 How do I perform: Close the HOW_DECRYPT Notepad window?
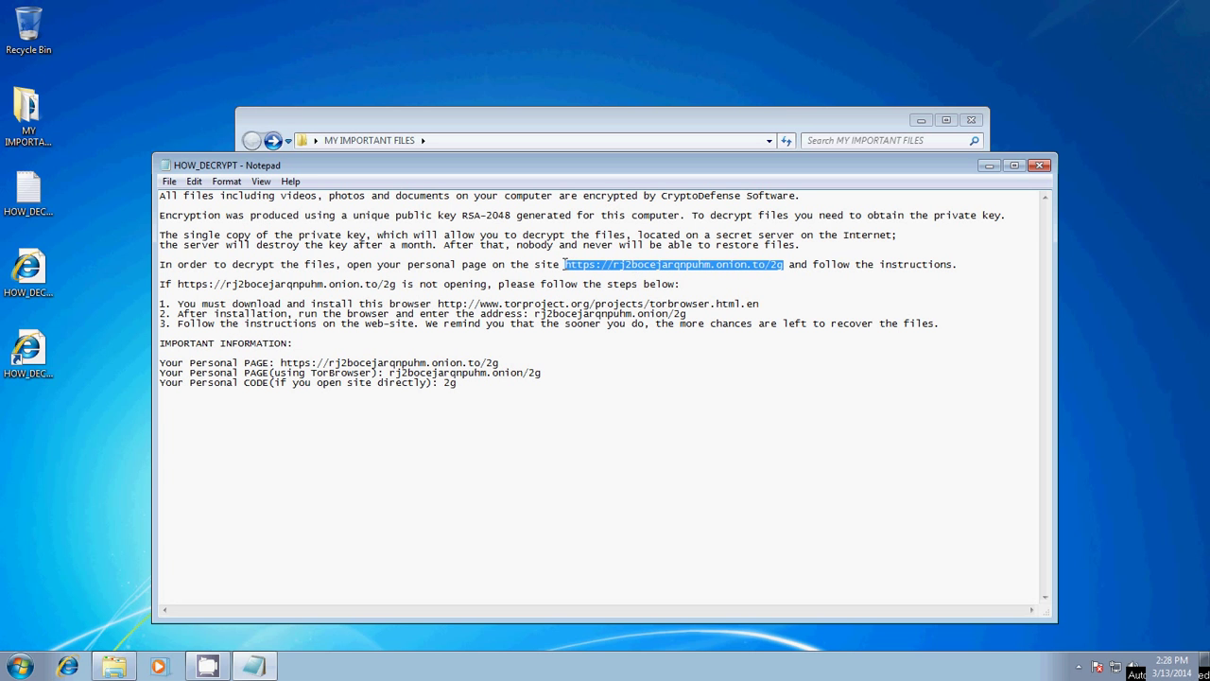(x=1039, y=166)
